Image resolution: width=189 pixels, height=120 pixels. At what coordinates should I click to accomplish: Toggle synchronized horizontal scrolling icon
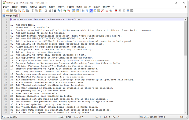coord(77,11)
